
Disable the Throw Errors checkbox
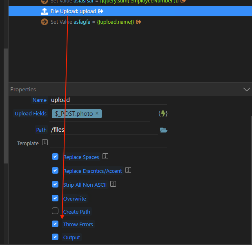pyautogui.click(x=55, y=224)
